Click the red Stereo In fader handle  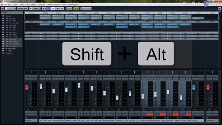click(26, 87)
